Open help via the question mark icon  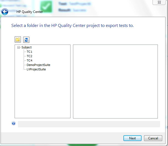(x=13, y=123)
